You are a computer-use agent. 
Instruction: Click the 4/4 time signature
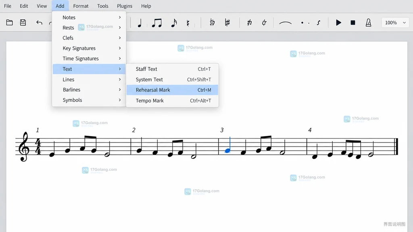tap(38, 147)
